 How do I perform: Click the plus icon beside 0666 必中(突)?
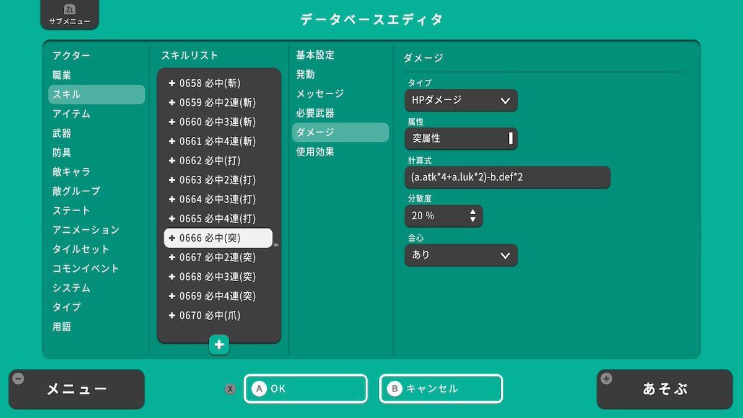tap(172, 238)
